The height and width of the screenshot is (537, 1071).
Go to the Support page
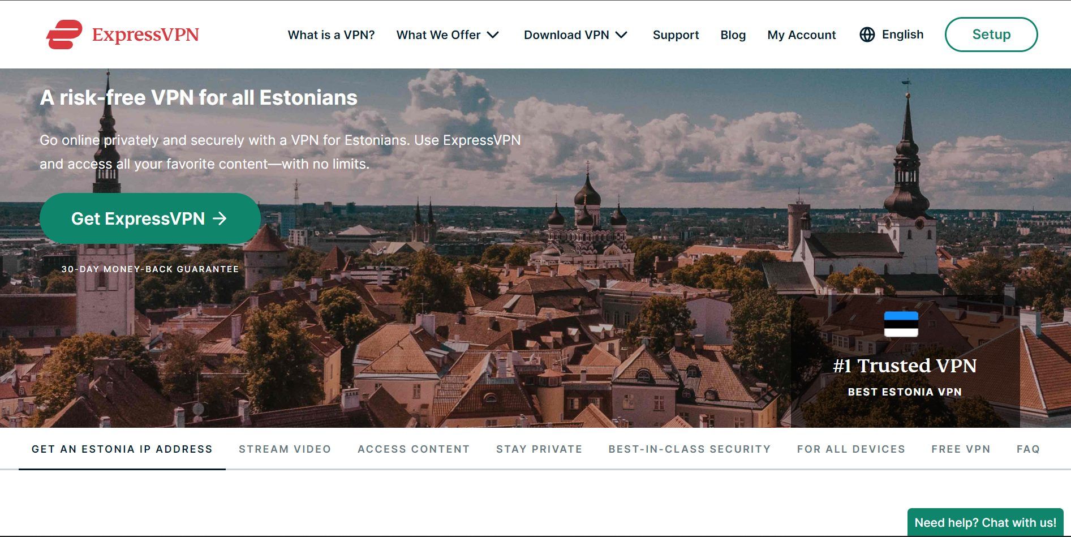[x=676, y=35]
